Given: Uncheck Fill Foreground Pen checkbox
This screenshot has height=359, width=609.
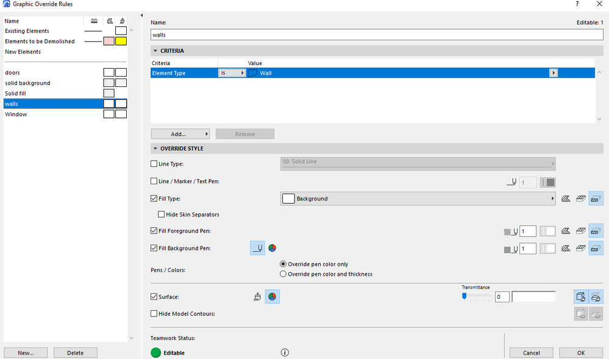Looking at the screenshot, I should (x=154, y=231).
